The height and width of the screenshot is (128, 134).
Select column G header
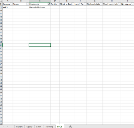[95, 1]
